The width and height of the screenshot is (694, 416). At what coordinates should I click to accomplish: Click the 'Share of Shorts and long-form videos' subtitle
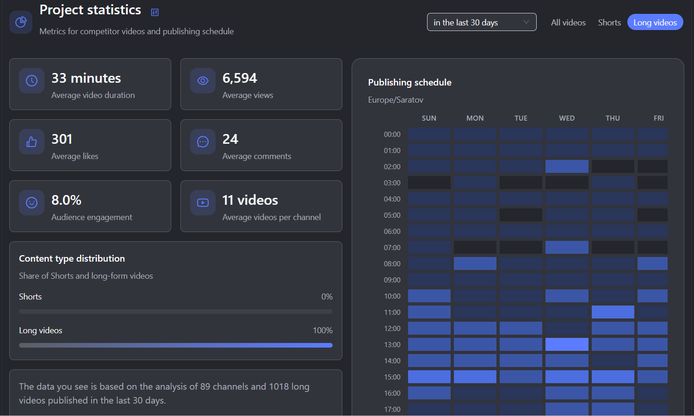(86, 276)
